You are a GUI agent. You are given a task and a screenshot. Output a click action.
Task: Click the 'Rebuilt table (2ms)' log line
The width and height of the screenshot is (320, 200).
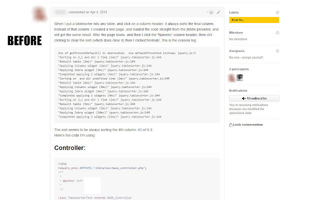pyautogui.click(x=96, y=61)
